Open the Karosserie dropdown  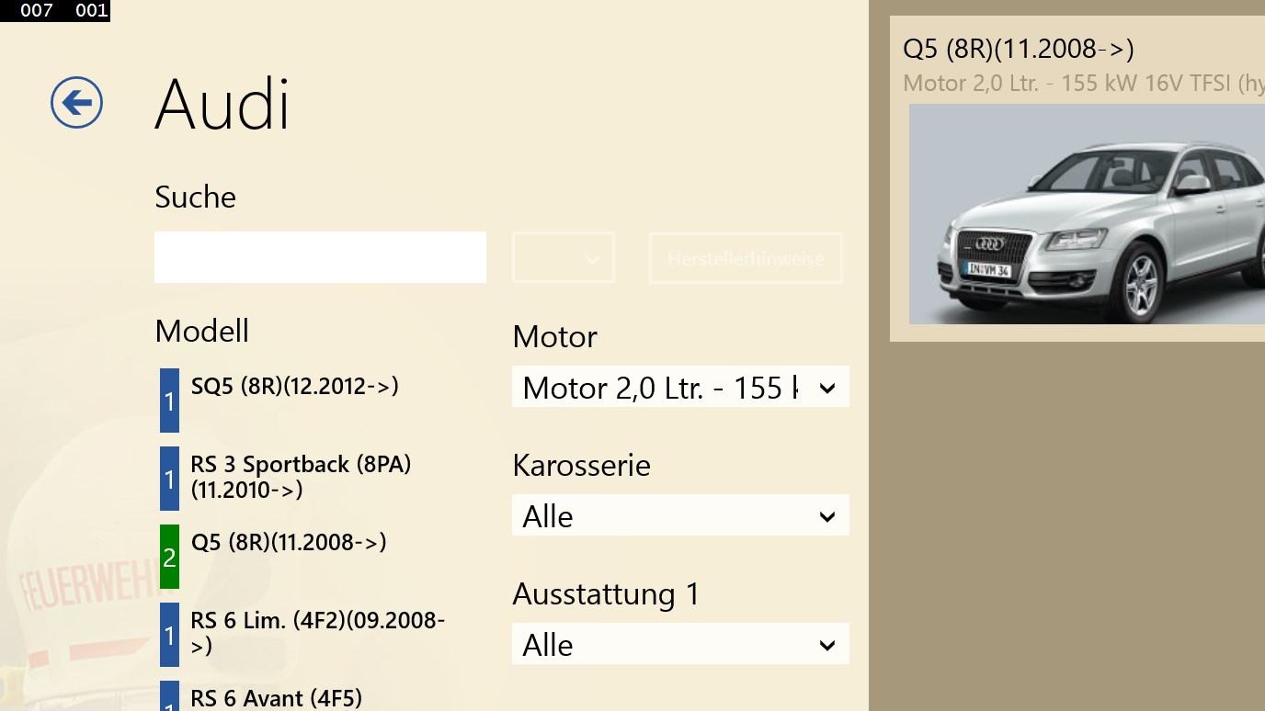pyautogui.click(x=680, y=516)
